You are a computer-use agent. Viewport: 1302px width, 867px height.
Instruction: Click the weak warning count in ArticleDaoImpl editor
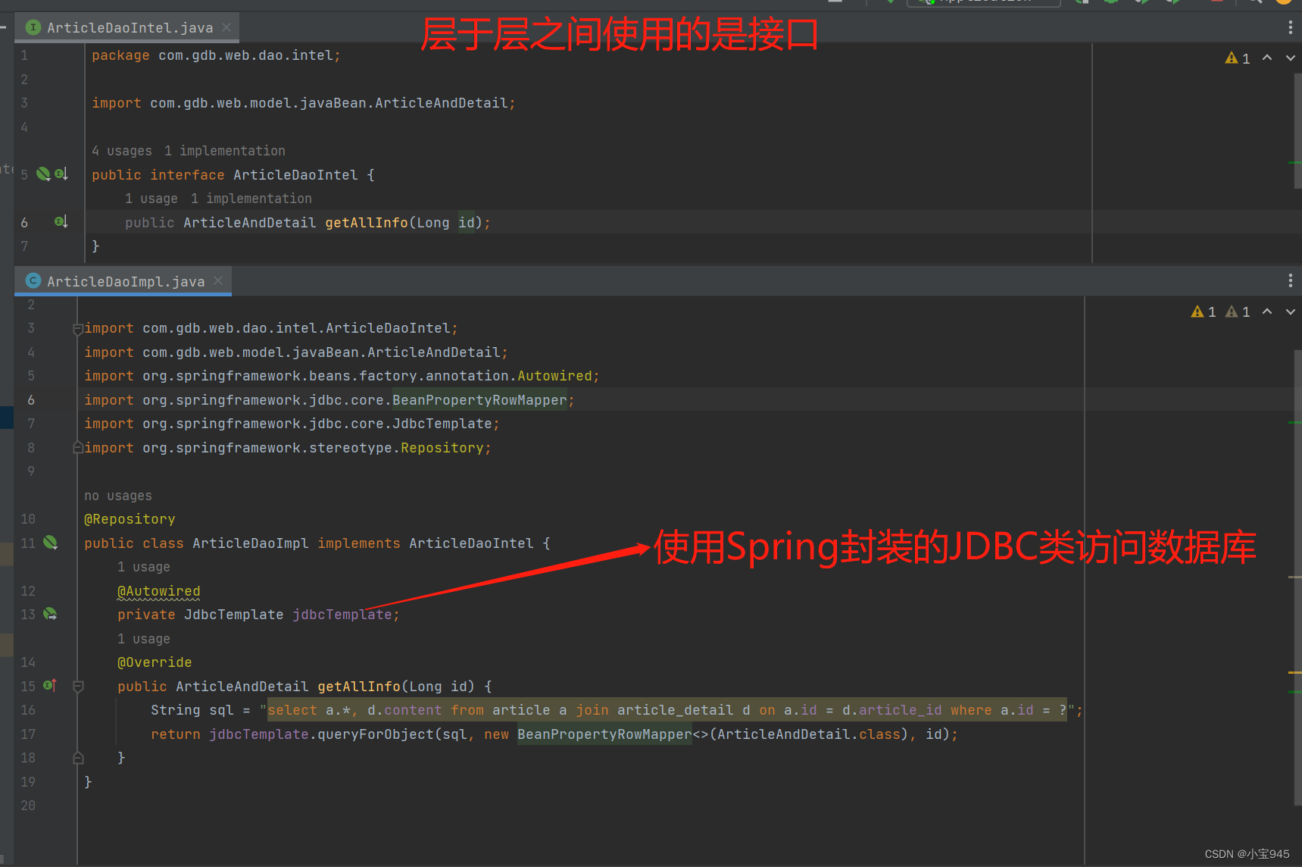pos(1238,311)
